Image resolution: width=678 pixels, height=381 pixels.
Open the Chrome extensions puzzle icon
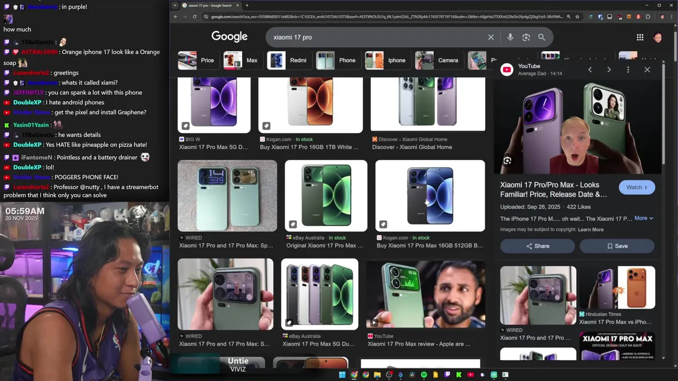point(647,16)
